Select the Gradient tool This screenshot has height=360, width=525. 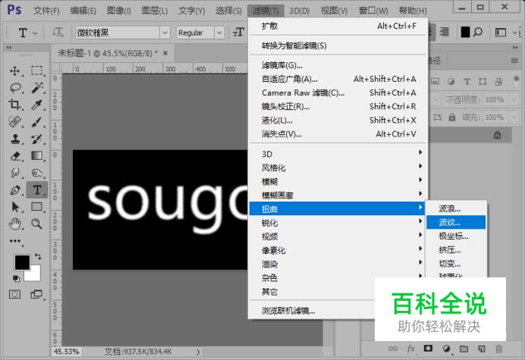37,156
